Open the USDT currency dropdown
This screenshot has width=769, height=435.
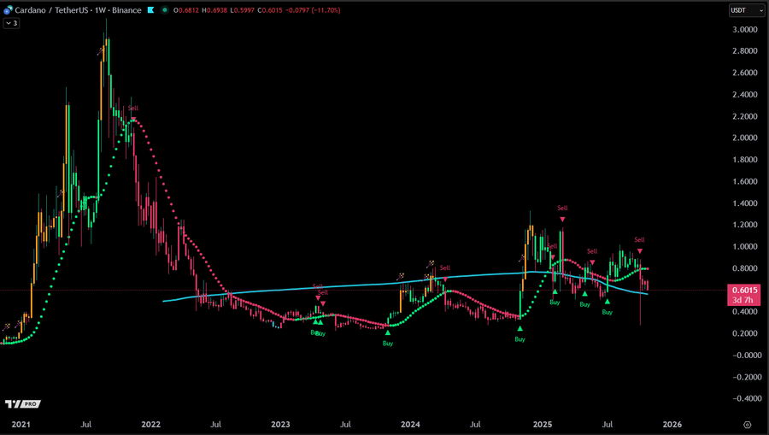click(739, 10)
